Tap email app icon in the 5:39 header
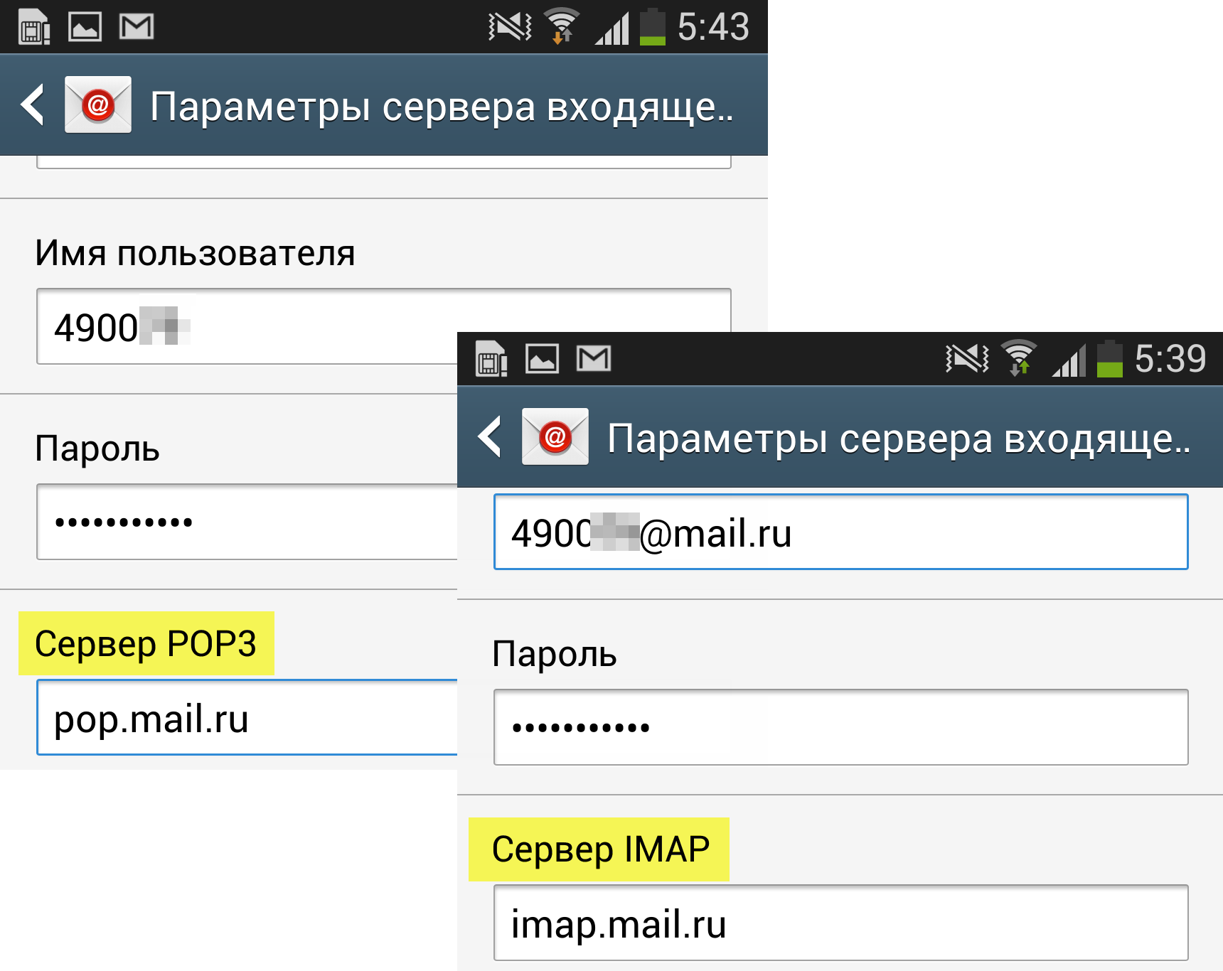The width and height of the screenshot is (1223, 971). tap(555, 436)
